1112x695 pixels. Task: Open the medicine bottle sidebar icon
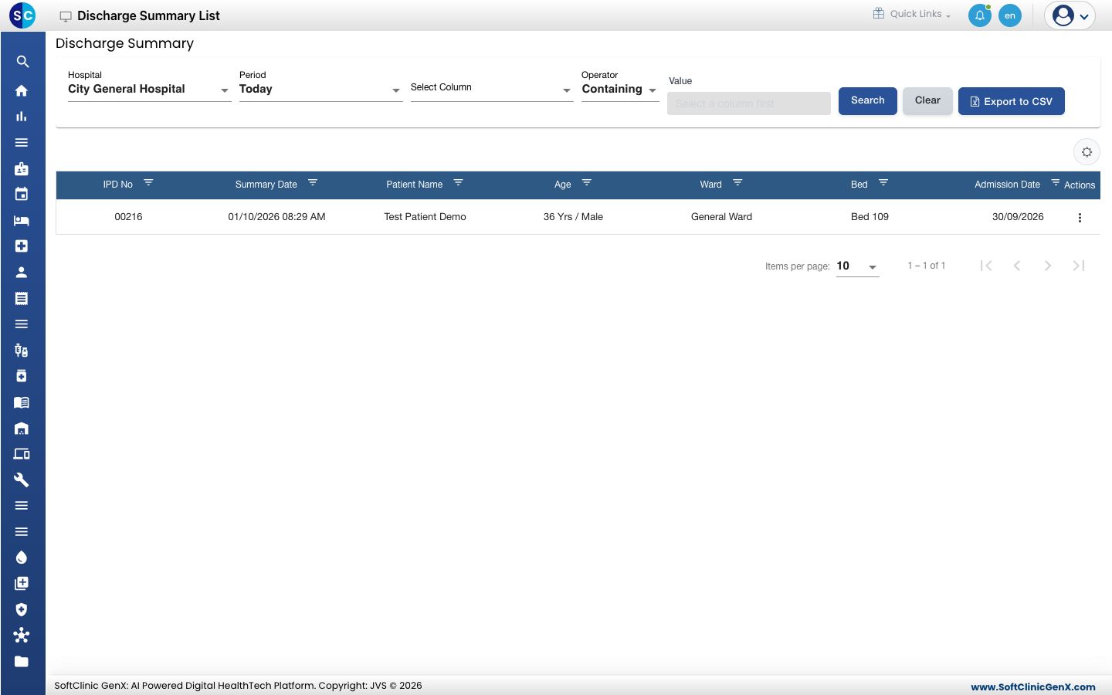tap(22, 376)
